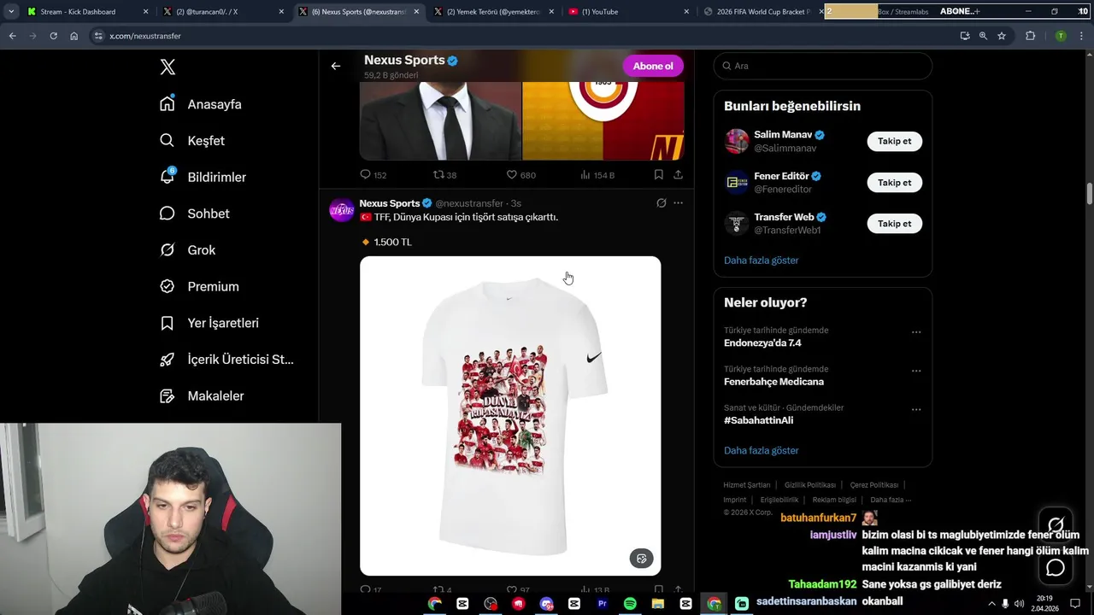This screenshot has width=1094, height=615.
Task: Open Grok from the sidebar
Action: pyautogui.click(x=187, y=250)
